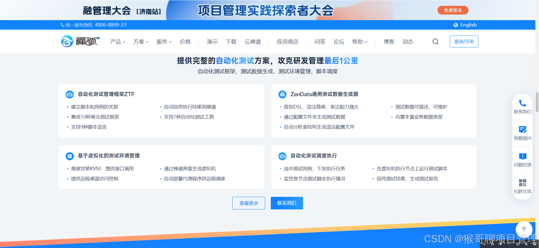The height and width of the screenshot is (248, 539).
Task: Click the 通过配置文件来生成测试数据 item
Action: coord(315,117)
